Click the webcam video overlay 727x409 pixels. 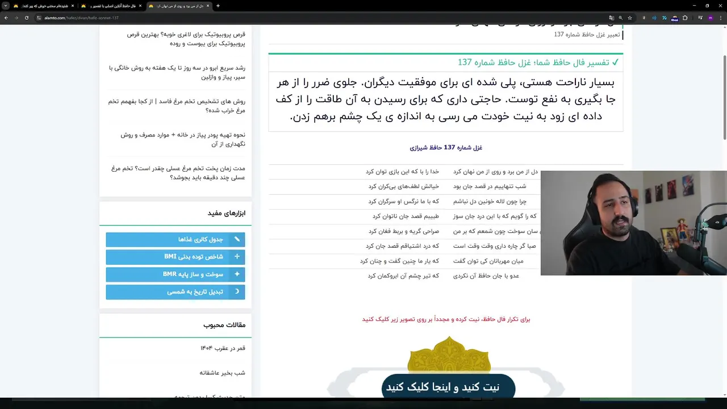[634, 223]
